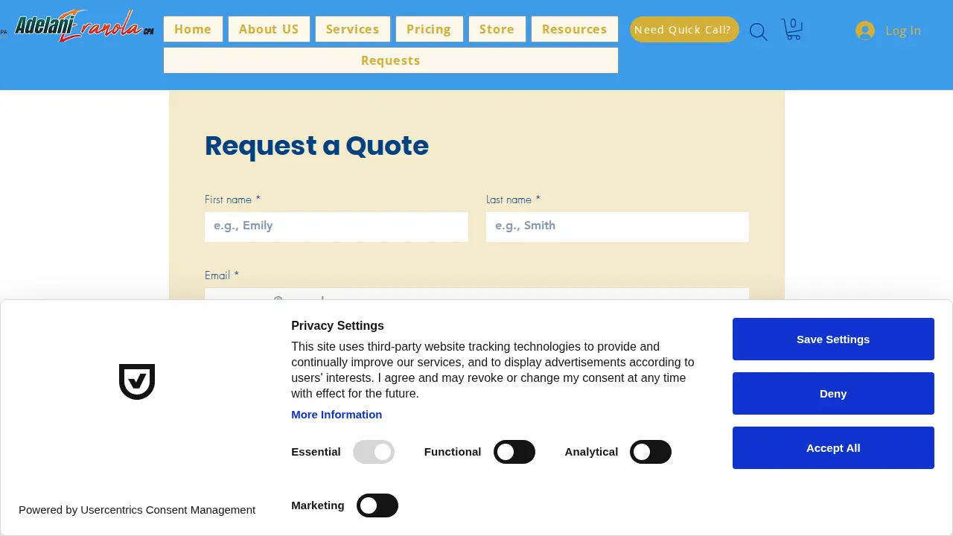Turn on the Analytical toggle

[x=651, y=452]
